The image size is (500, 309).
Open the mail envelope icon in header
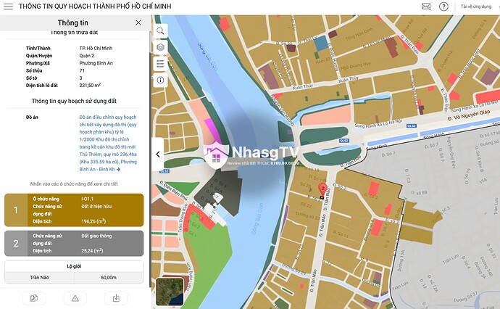pos(425,7)
